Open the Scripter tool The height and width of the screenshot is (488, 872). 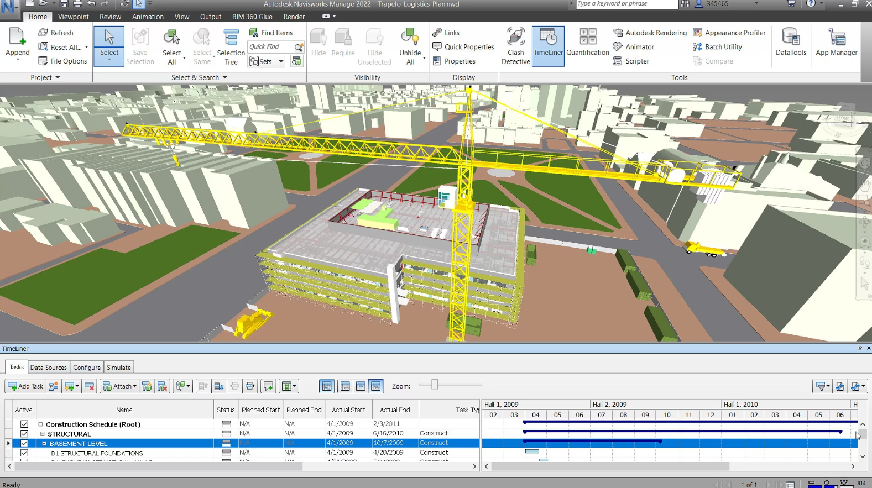(x=631, y=61)
